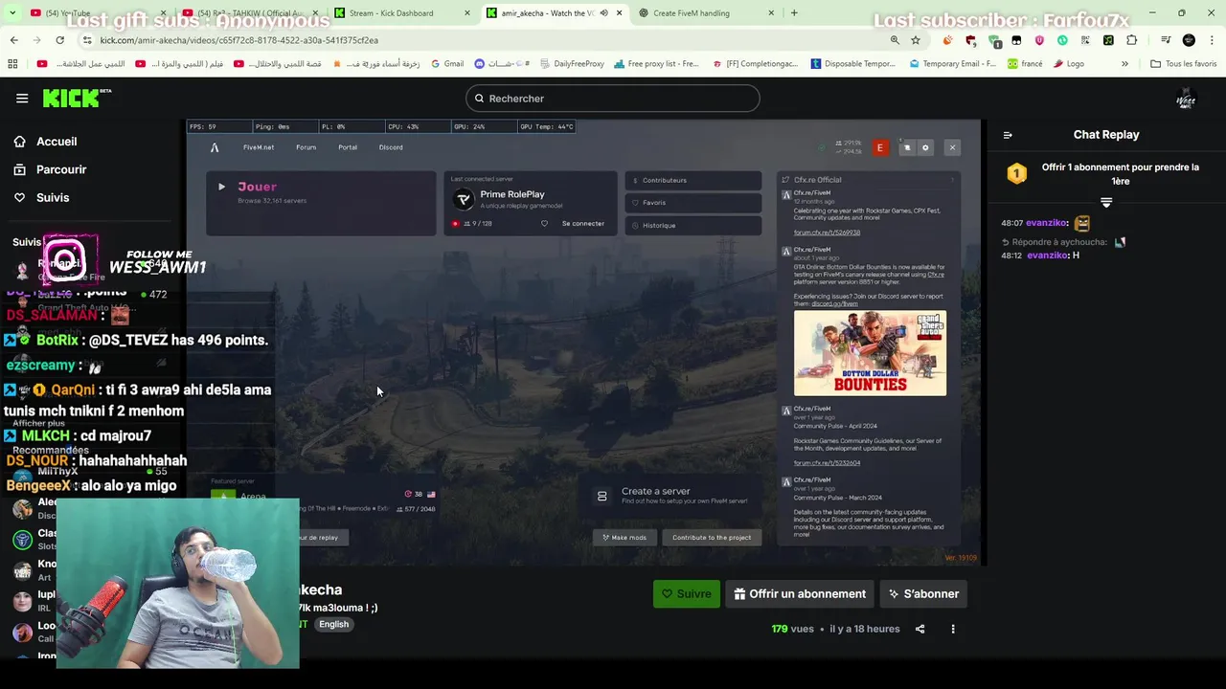Open Chrome extensions puzzle icon
This screenshot has width=1226, height=689.
pos(1131,40)
